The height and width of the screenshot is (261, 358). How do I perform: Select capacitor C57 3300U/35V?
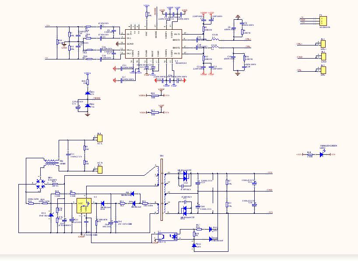198,183
